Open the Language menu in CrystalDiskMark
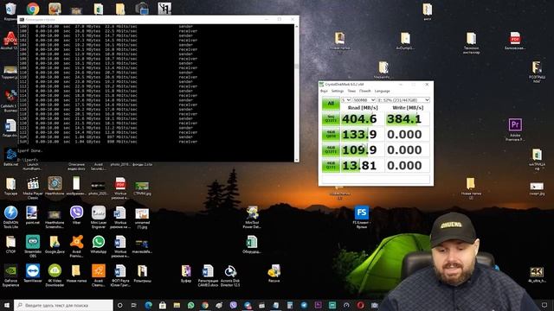 (382, 91)
